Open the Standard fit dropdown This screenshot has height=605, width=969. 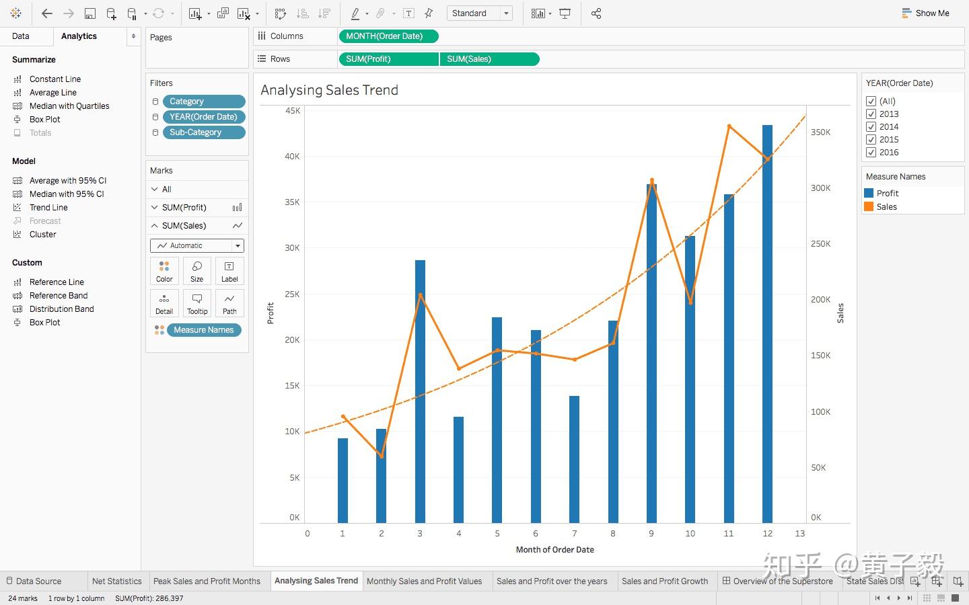[506, 13]
